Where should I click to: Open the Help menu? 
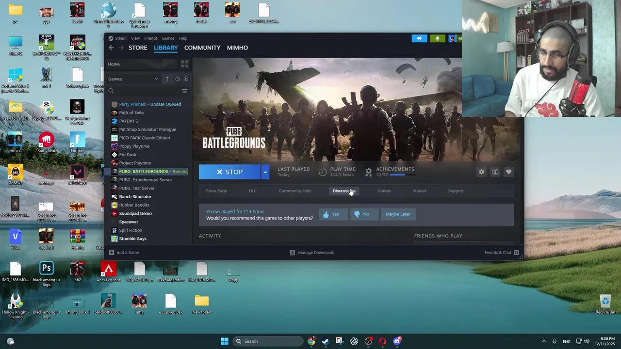coord(183,38)
